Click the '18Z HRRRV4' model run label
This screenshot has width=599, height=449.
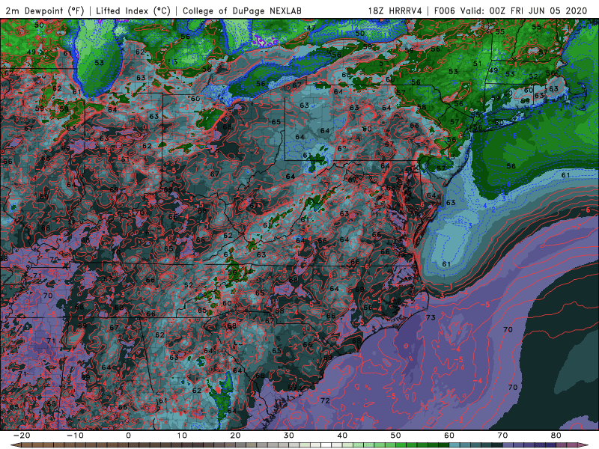(x=395, y=10)
